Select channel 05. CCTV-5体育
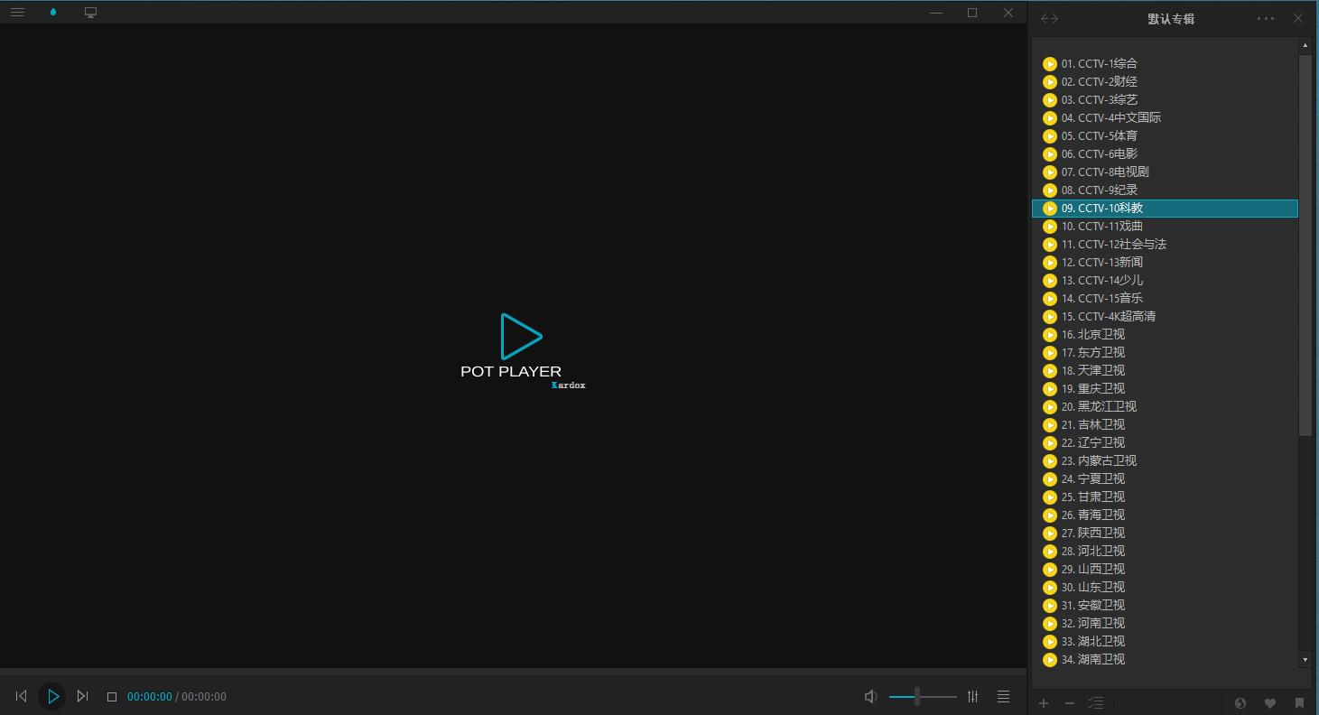 tap(1165, 135)
